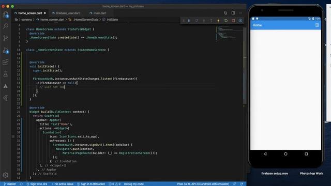
Task: Open feedback icon in status bar
Action: point(234,184)
